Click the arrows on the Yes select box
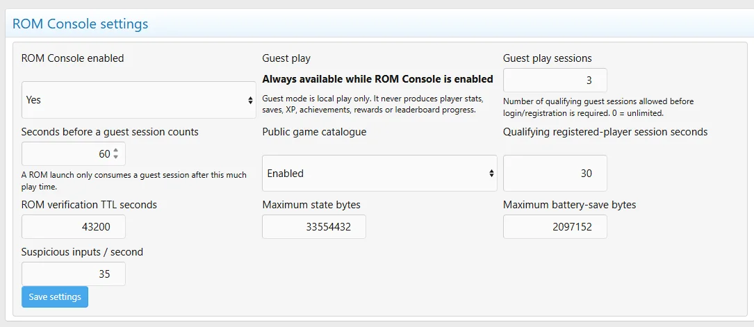The height and width of the screenshot is (327, 754). point(250,101)
